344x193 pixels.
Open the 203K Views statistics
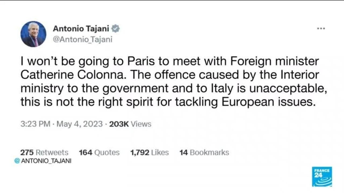click(x=131, y=124)
